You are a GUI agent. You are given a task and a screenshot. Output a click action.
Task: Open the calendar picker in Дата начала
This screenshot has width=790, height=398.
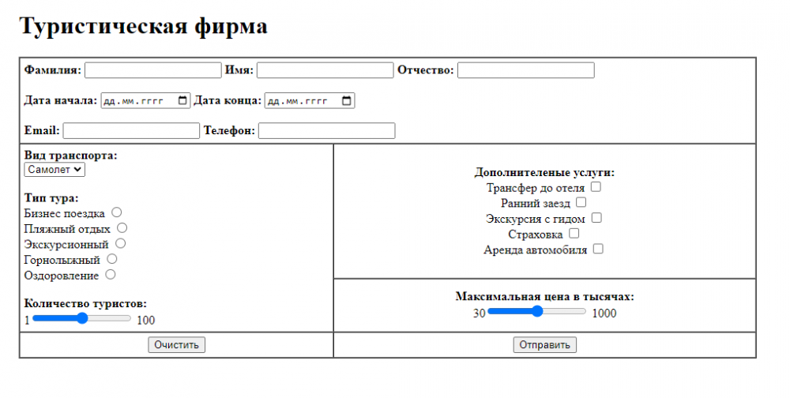[183, 101]
